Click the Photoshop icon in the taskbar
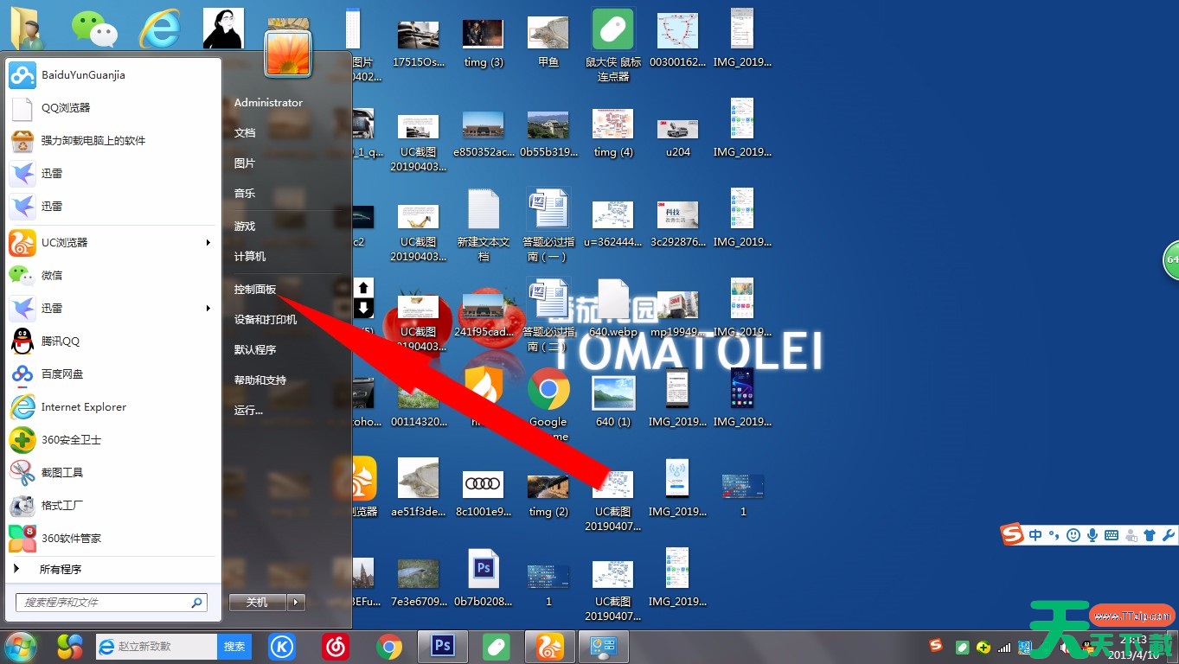Screen dimensions: 1179x664 pyautogui.click(x=443, y=646)
